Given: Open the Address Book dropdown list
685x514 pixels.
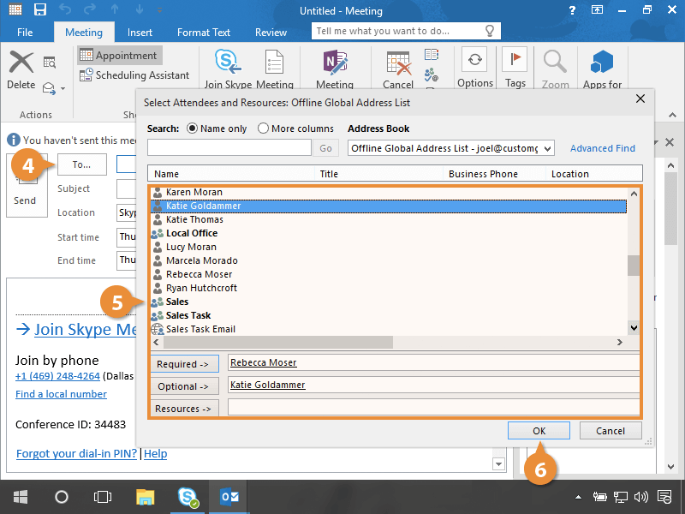Looking at the screenshot, I should click(x=547, y=148).
